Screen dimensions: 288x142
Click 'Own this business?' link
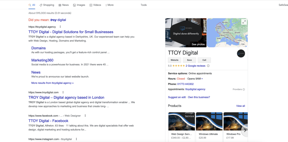point(199,97)
